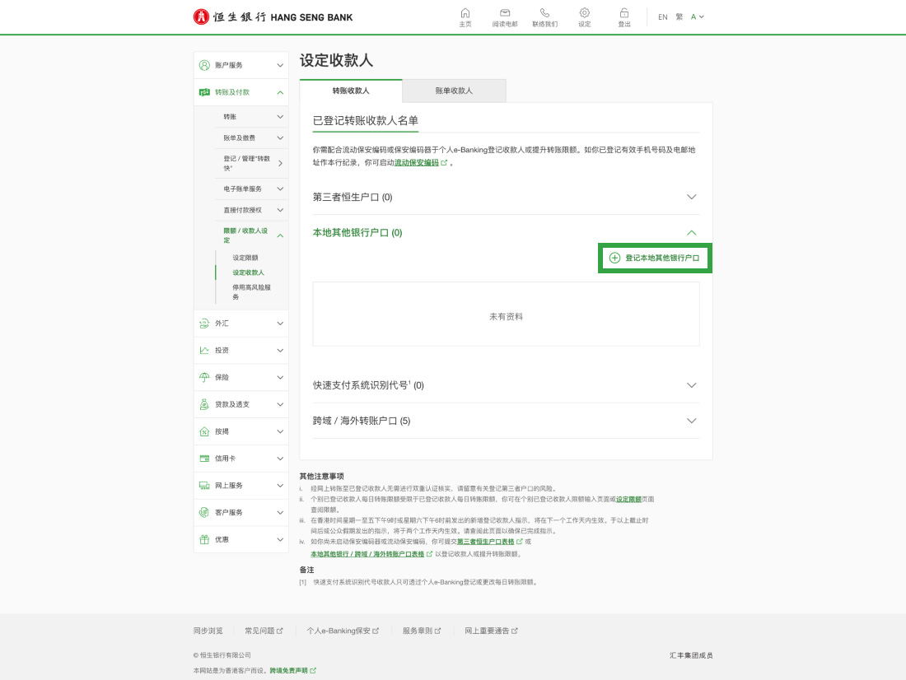Screen dimensions: 906x680
Task: Open the settings (设定) gear icon
Action: click(585, 13)
